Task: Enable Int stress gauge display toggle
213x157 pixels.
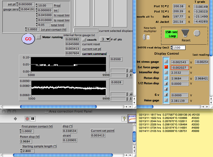Action: pyautogui.click(x=166, y=62)
